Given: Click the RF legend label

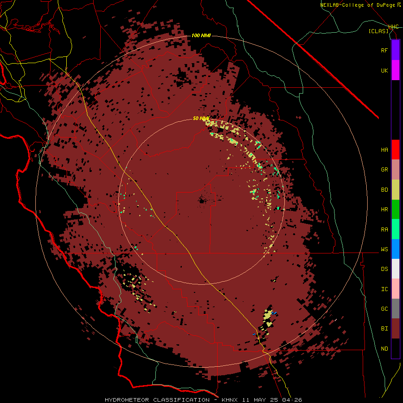Looking at the screenshot, I should pos(384,50).
